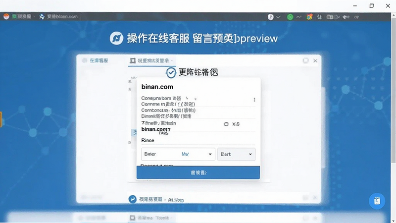Click the blue checkmark circle icon above the popup
Screen dimensions: 396x223
coord(171,72)
